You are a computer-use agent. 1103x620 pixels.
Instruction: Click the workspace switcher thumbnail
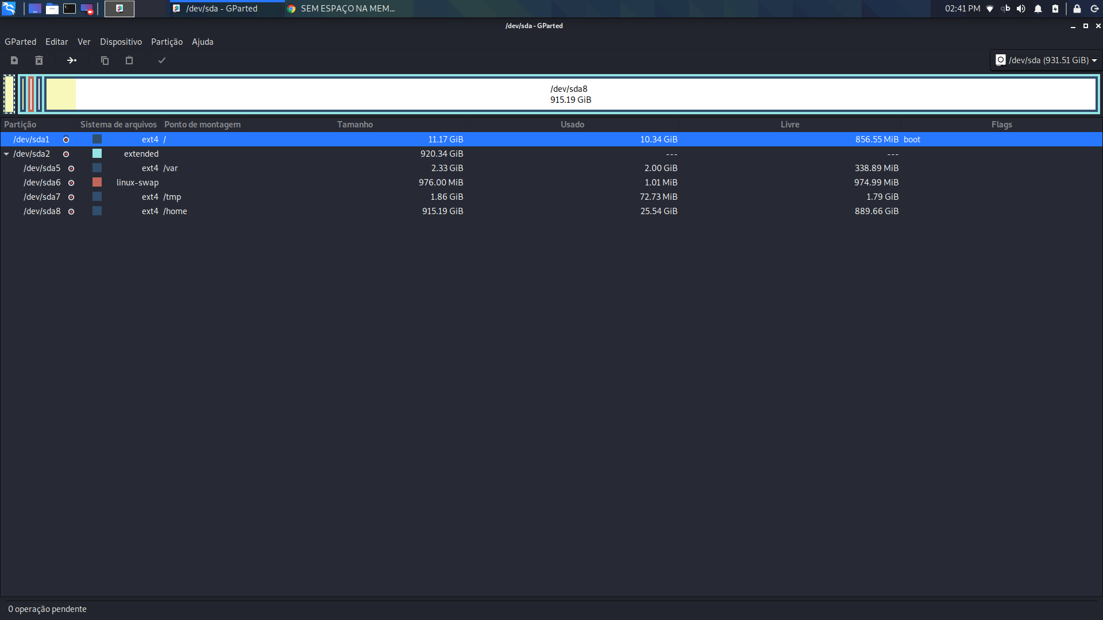[119, 9]
